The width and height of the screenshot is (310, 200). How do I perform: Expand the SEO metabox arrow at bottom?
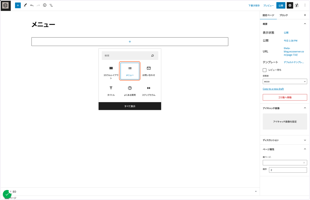pos(256,191)
